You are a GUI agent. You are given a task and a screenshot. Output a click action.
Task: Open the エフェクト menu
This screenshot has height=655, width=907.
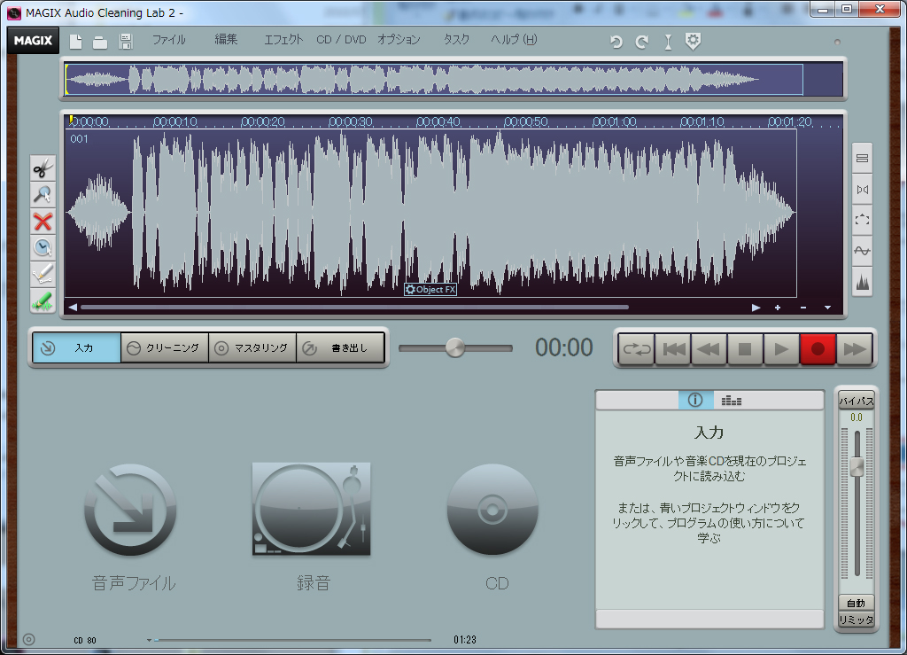click(283, 40)
